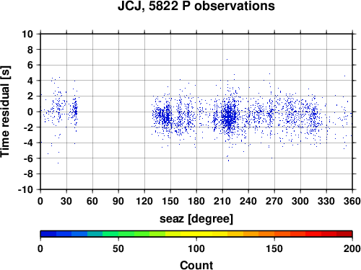Click the 'Count' colorbar label
This screenshot has width=361, height=270.
tap(196, 265)
